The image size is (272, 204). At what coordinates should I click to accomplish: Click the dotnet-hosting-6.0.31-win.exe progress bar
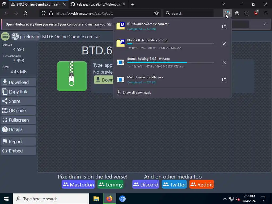[171, 62]
